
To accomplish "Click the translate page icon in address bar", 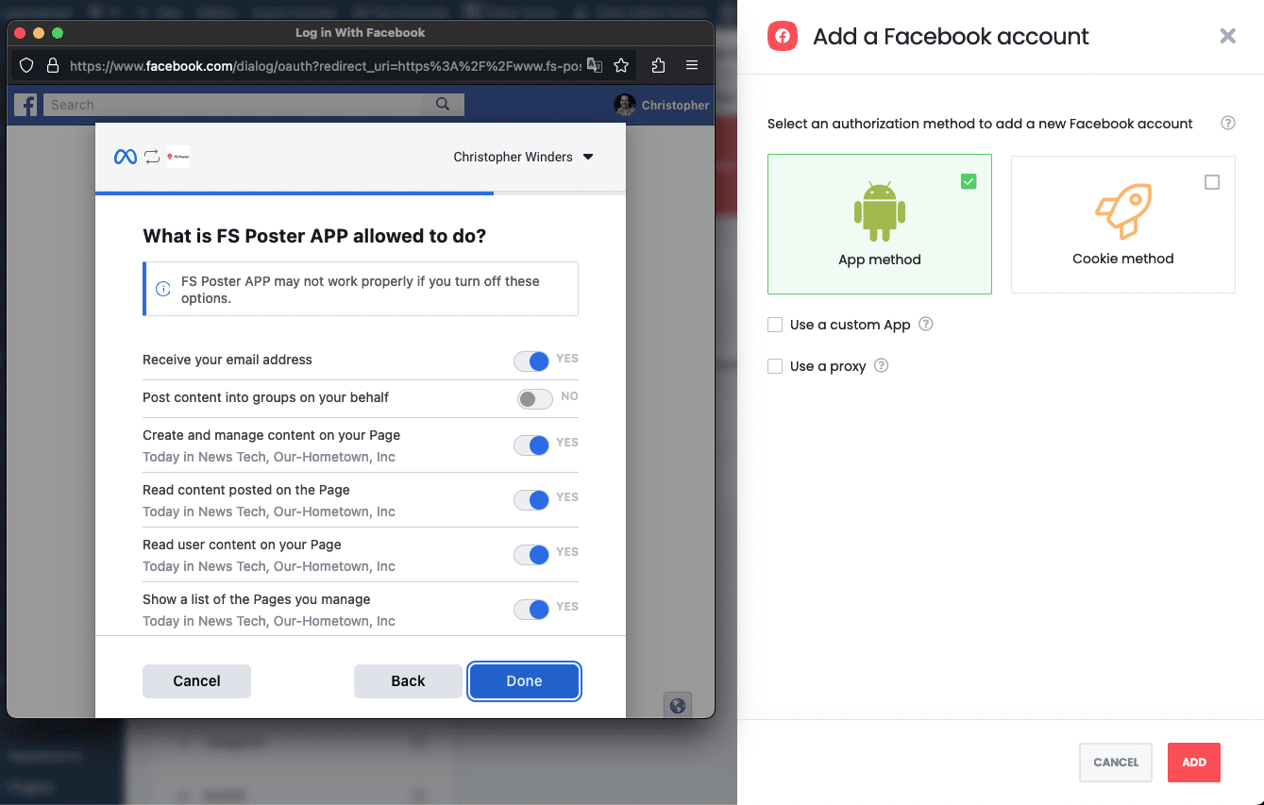I will (x=594, y=65).
